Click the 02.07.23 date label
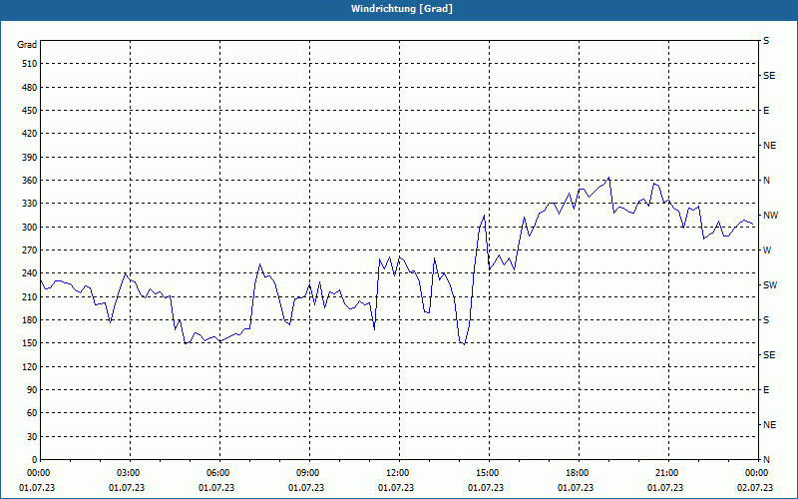The width and height of the screenshot is (798, 499). point(755,488)
